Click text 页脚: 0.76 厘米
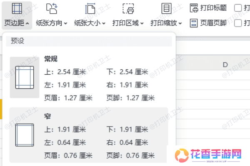The width and height of the screenshot is (250, 166). tap(131, 156)
